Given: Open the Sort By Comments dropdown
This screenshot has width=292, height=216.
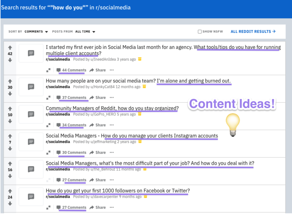Looking at the screenshot, I should tap(36, 31).
